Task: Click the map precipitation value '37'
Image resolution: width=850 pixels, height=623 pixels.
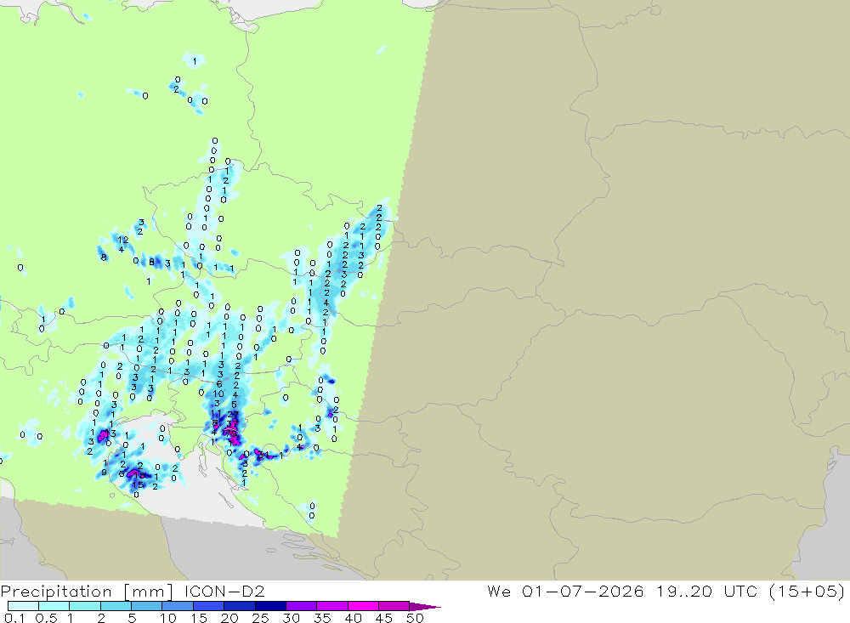Action: click(232, 423)
